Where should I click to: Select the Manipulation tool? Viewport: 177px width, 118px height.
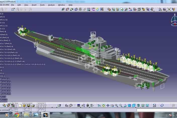point(160,9)
